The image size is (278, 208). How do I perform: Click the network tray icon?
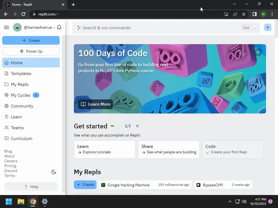[x=237, y=201]
